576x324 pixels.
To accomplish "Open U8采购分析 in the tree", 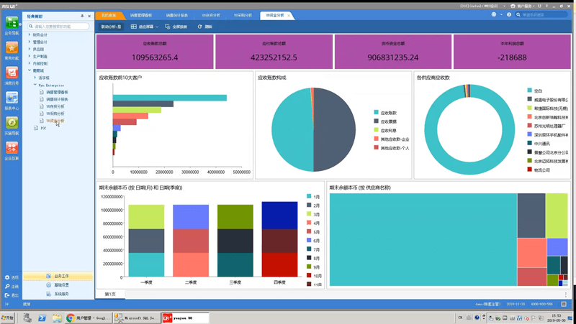I will [55, 114].
